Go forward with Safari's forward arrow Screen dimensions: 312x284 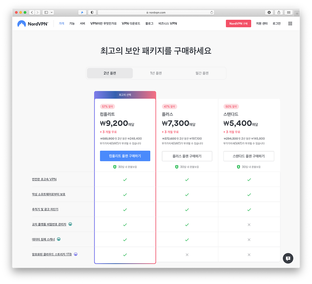click(x=38, y=12)
